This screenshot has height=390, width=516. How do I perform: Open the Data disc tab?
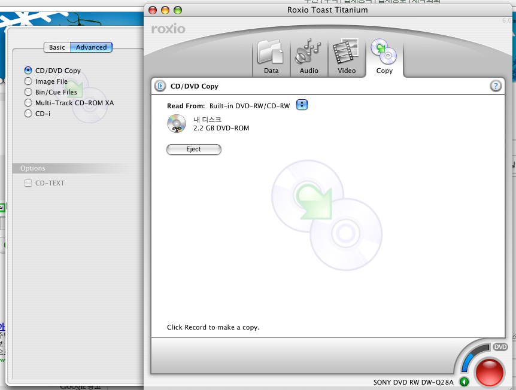pyautogui.click(x=271, y=57)
